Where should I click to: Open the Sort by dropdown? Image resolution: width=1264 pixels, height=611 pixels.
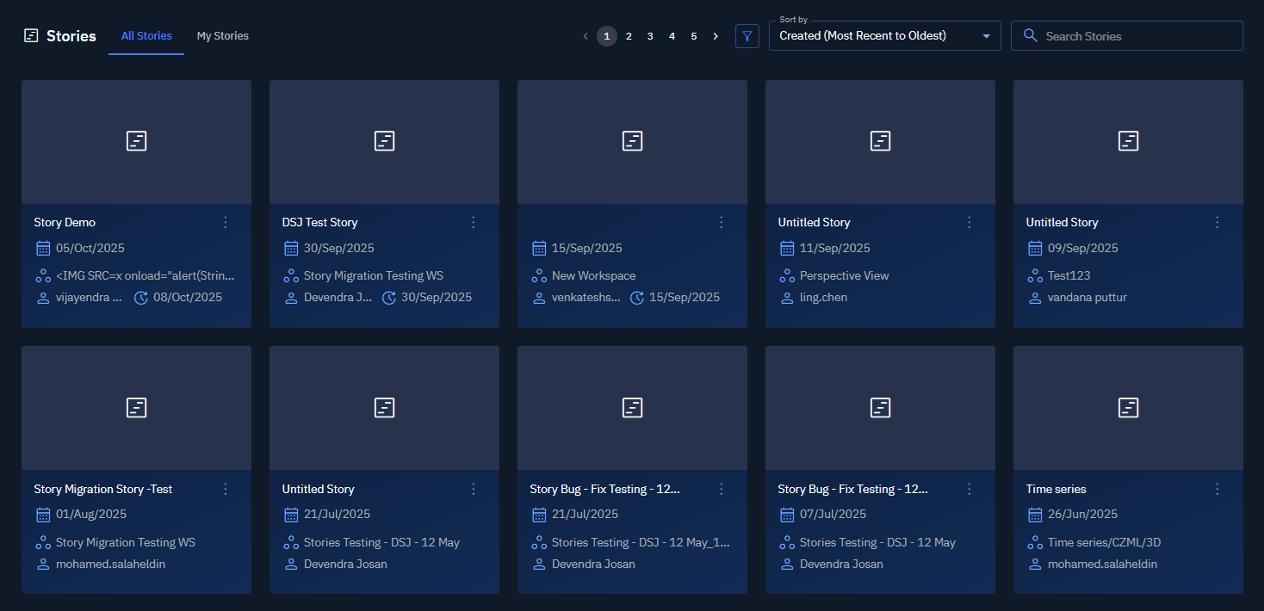pos(884,36)
